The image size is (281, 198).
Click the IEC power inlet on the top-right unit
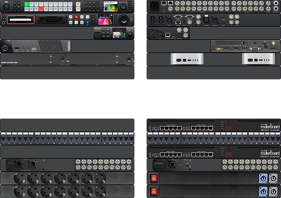pyautogui.click(x=155, y=7)
